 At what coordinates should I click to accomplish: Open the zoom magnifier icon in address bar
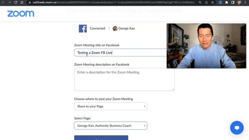200,2
